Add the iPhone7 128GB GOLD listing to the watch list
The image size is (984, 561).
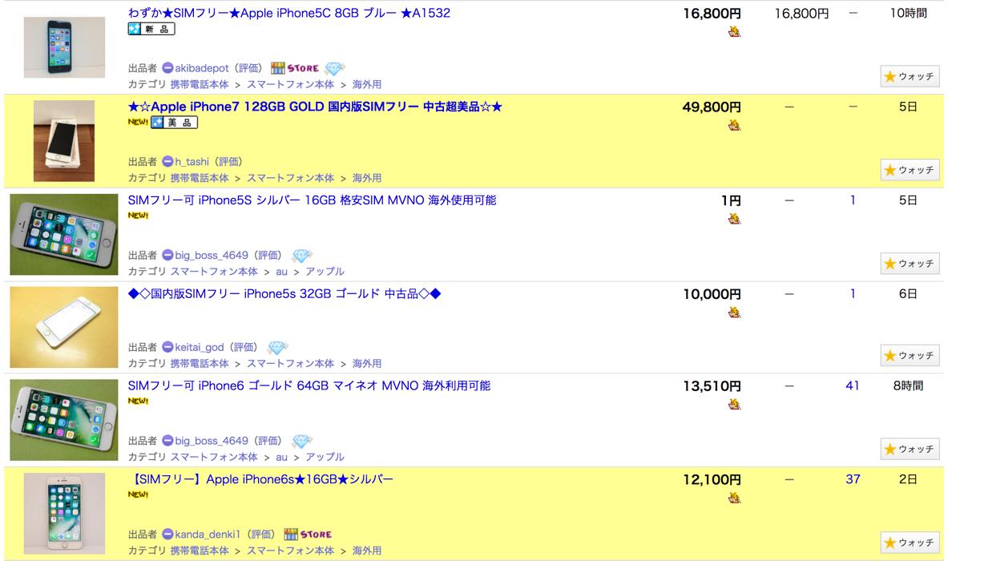click(909, 170)
